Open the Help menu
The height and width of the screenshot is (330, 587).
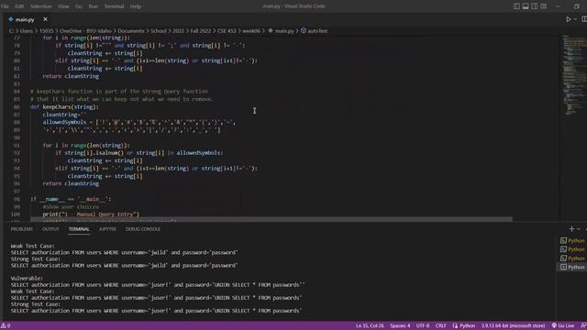point(136,6)
